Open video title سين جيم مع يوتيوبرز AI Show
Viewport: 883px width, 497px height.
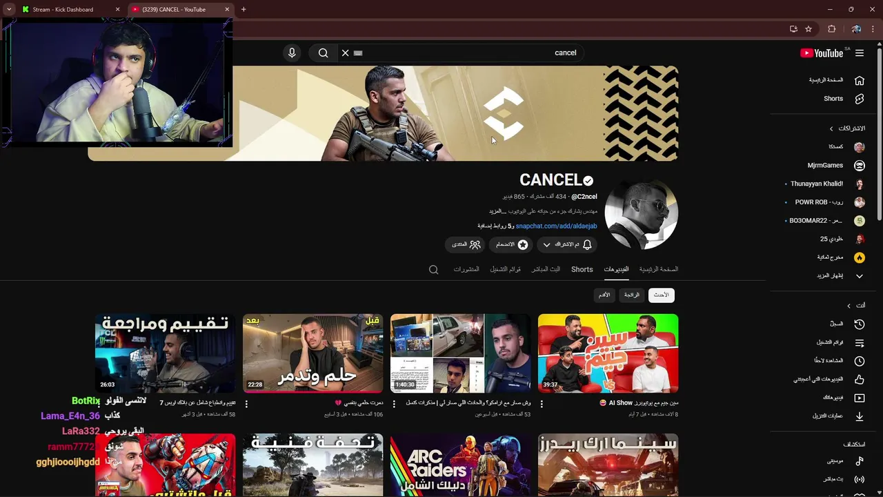(x=639, y=403)
